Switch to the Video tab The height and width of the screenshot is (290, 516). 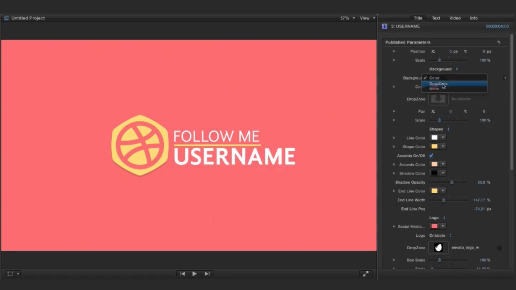[x=455, y=18]
